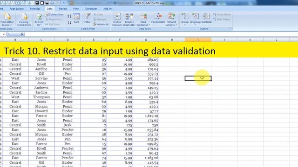Click Show Detail in Outline group
This screenshot has width=298, height=167.
click(222, 14)
